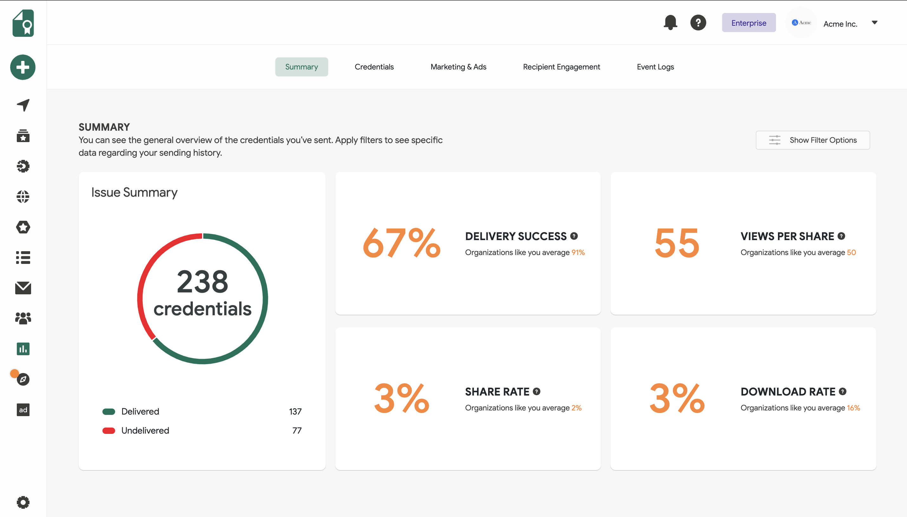The image size is (907, 517).
Task: Open the globe web page icon
Action: coord(23,196)
